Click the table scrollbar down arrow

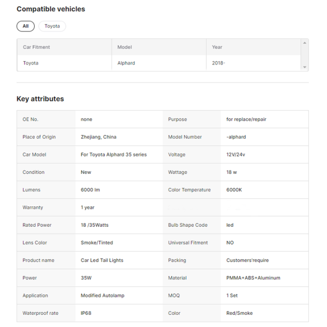pos(305,67)
